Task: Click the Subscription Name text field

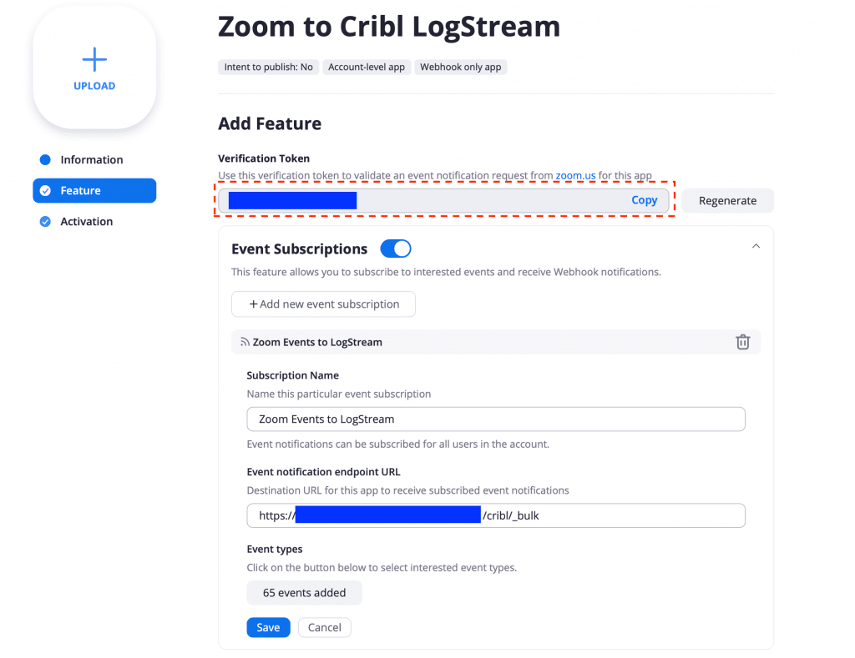Action: point(495,419)
